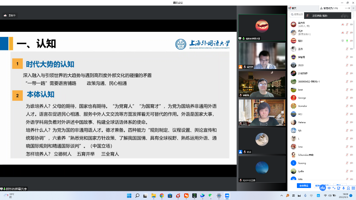Open the Windows Start menu

[x=129, y=196]
